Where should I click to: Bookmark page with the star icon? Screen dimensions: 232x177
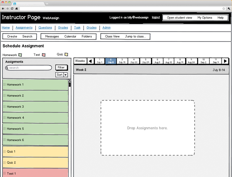[224, 8]
